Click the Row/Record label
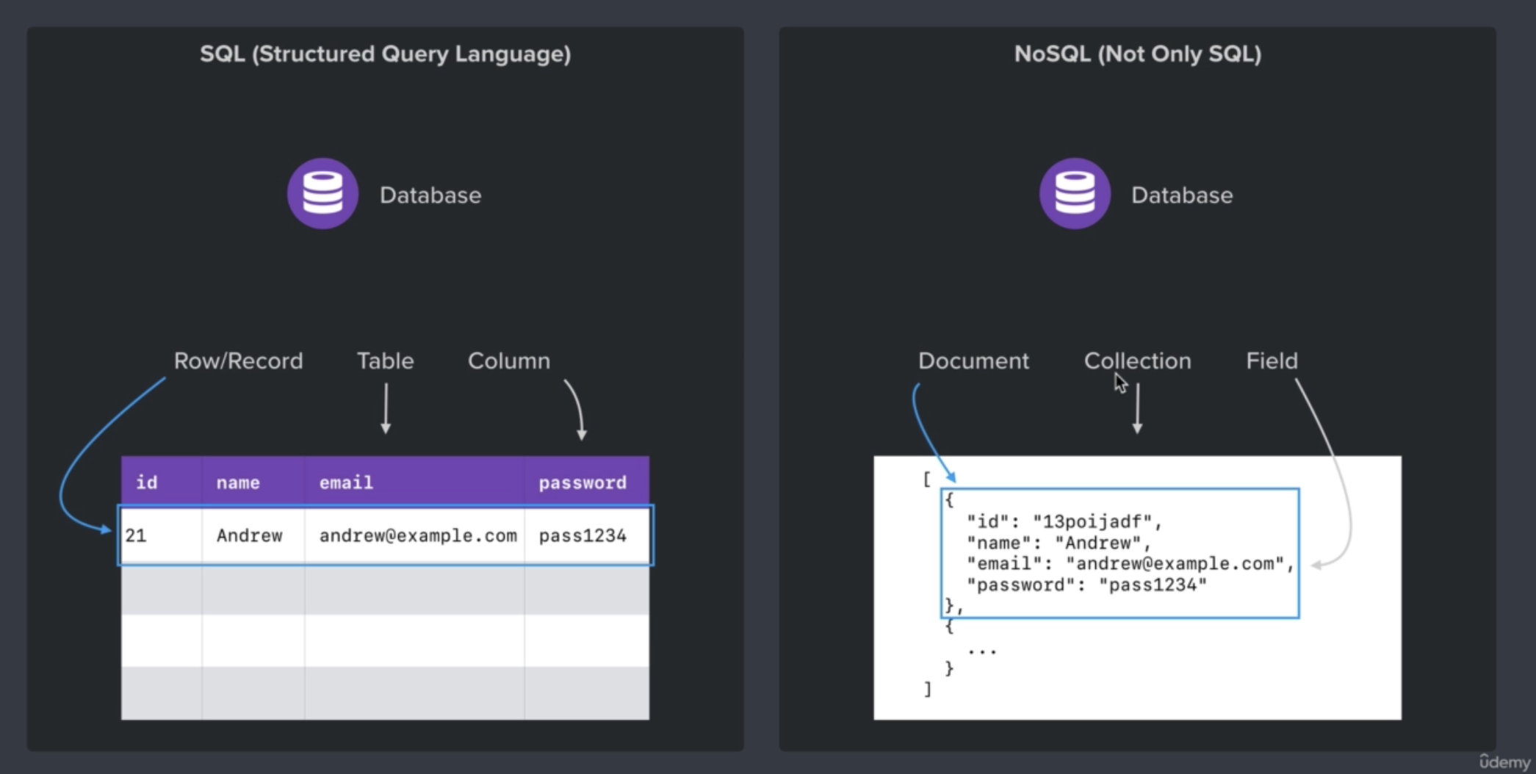The height and width of the screenshot is (774, 1536). tap(238, 361)
